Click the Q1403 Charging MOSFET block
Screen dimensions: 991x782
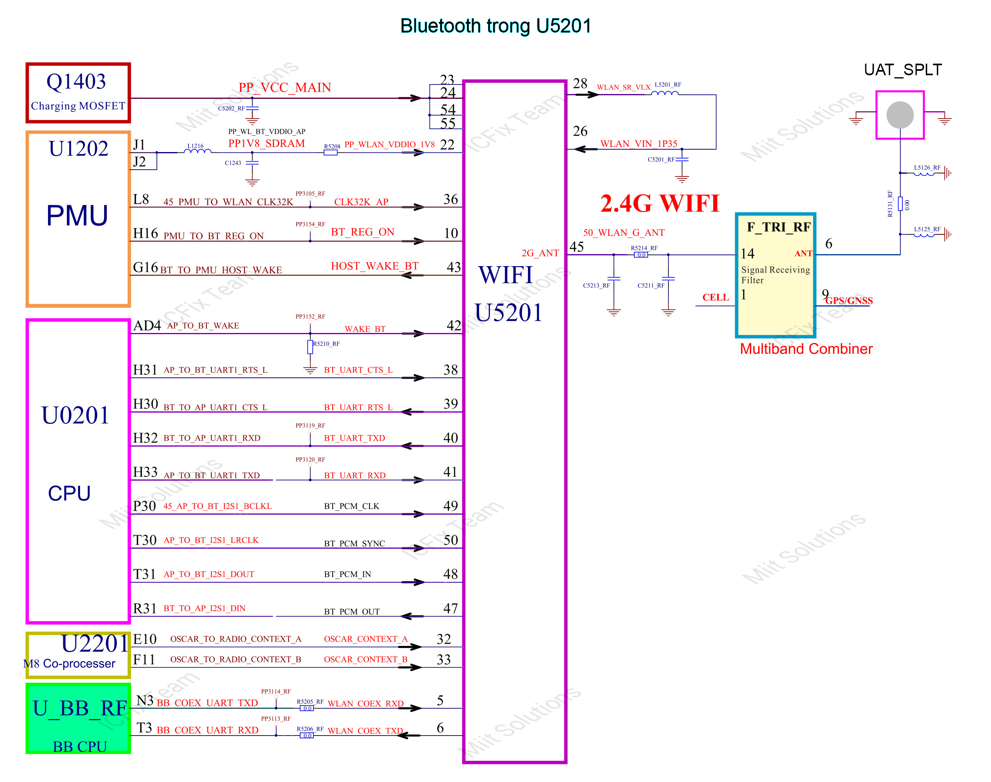(x=78, y=93)
